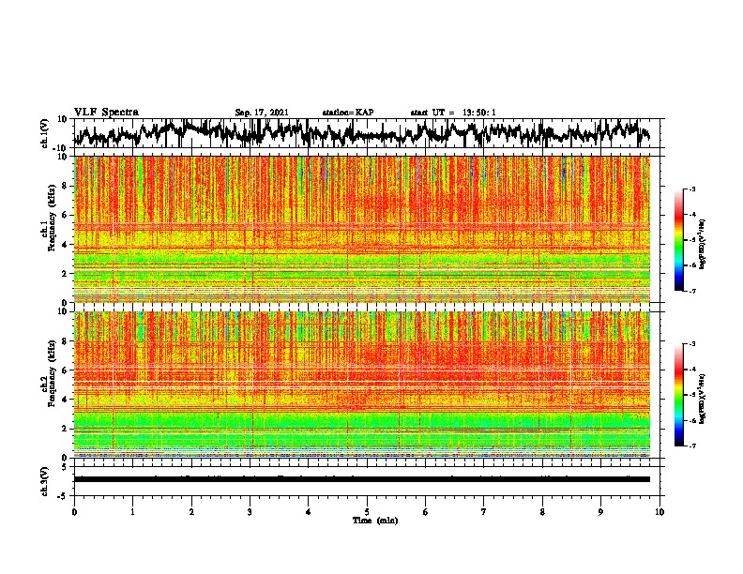Click the 'ch.1(V)' waveform axis label
Viewport: 743px width, 574px height.
45,133
